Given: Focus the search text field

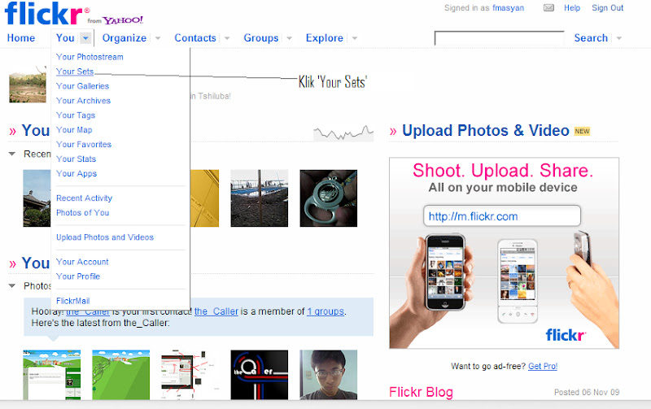Looking at the screenshot, I should pos(500,38).
